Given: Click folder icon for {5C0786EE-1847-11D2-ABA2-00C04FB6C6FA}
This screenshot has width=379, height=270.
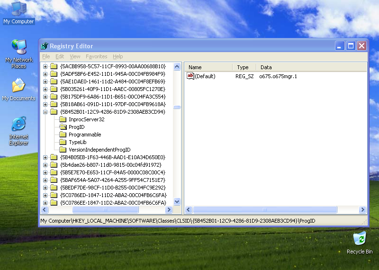Looking at the screenshot, I should (54, 203).
